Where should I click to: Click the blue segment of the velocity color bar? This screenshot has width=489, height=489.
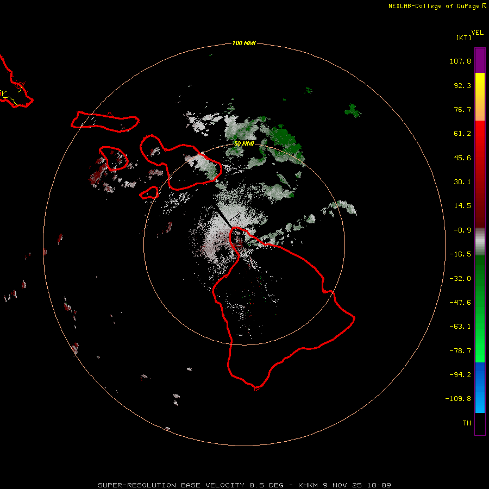click(480, 387)
